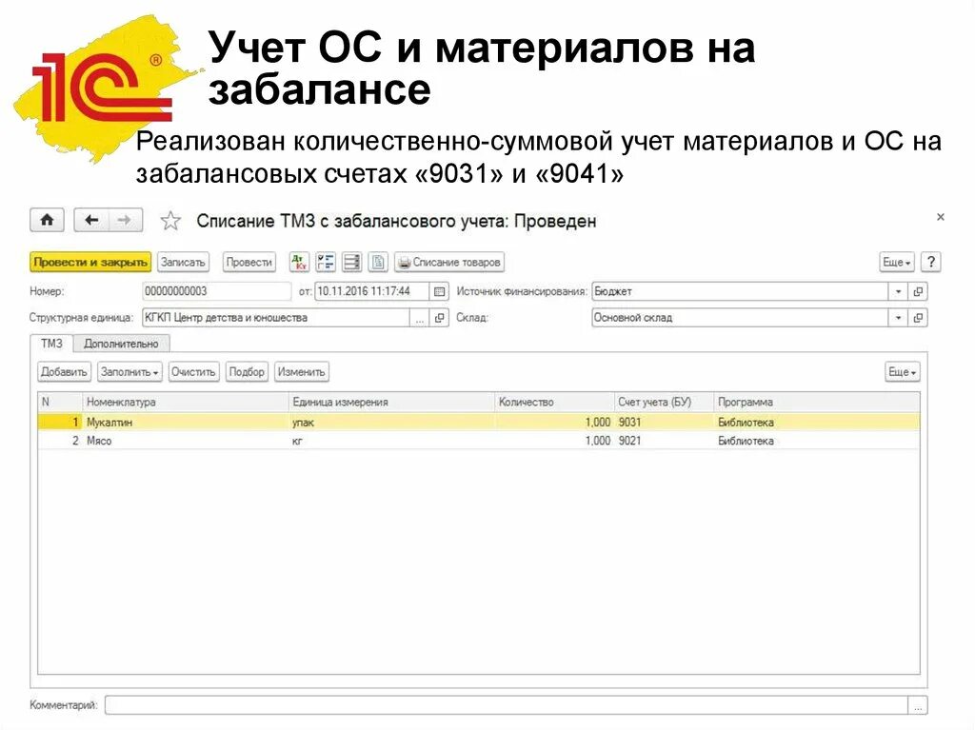
Task: Add a row with Добавить
Action: [64, 372]
